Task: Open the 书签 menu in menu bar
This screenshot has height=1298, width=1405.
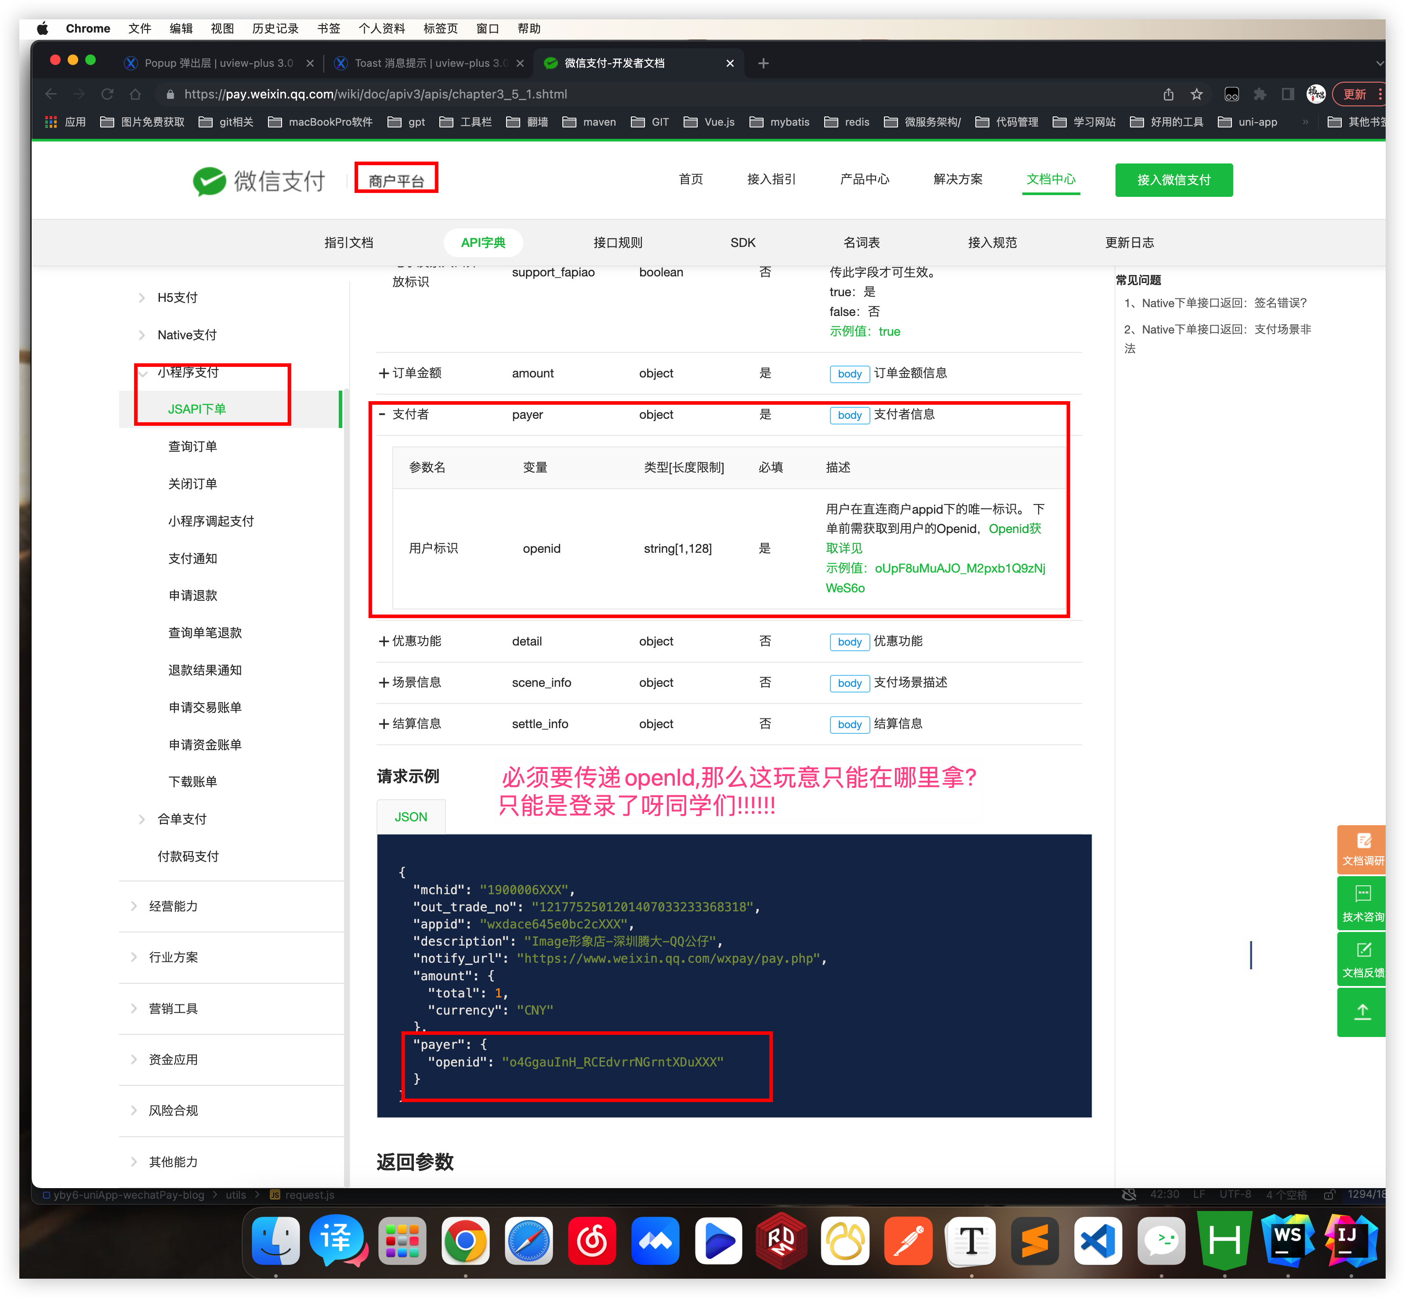Action: pos(328,29)
